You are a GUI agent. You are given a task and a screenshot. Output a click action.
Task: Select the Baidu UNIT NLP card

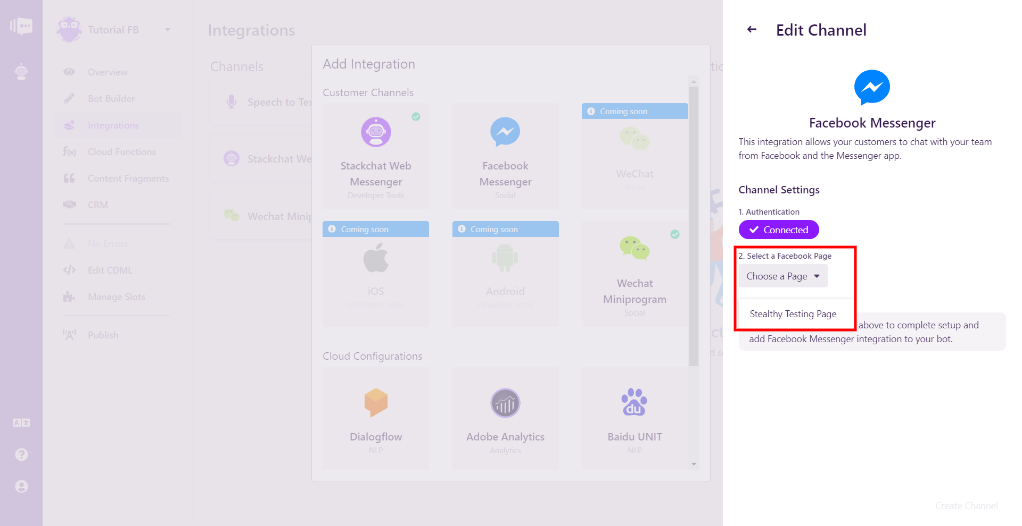[x=634, y=419]
